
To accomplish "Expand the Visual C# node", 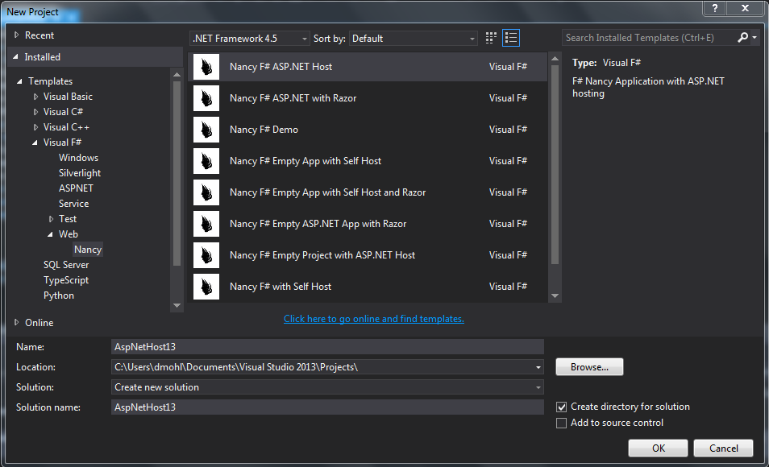I will (x=35, y=112).
